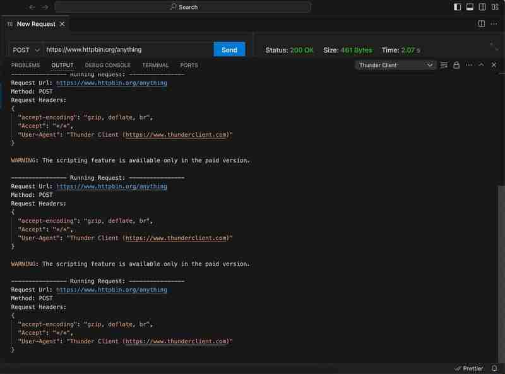Viewport: 505px width, 374px height.
Task: Close the Output panel with the X
Action: click(494, 64)
